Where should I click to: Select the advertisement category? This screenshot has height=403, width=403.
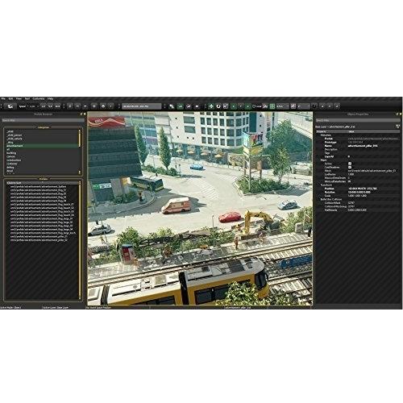[x=42, y=146]
